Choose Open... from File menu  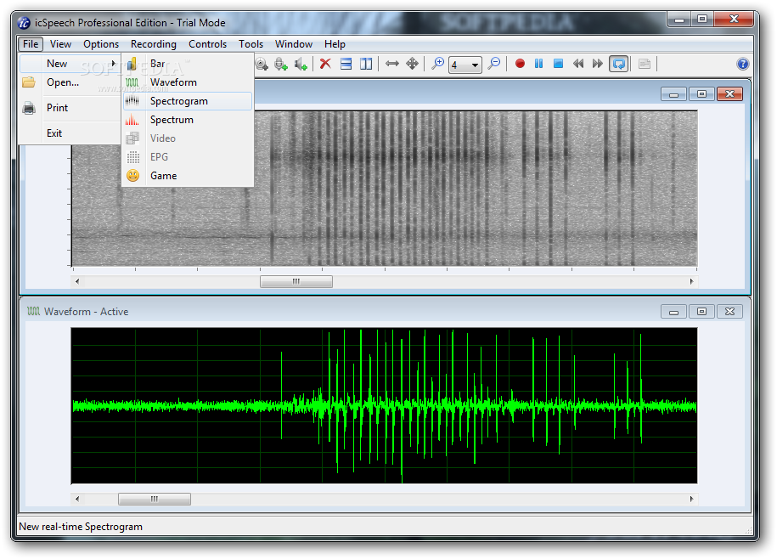70,82
